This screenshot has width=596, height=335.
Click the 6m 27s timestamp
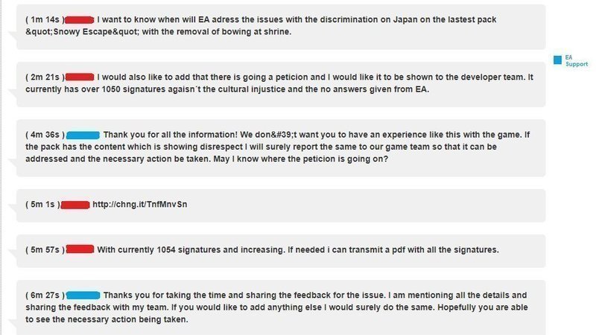click(x=44, y=296)
